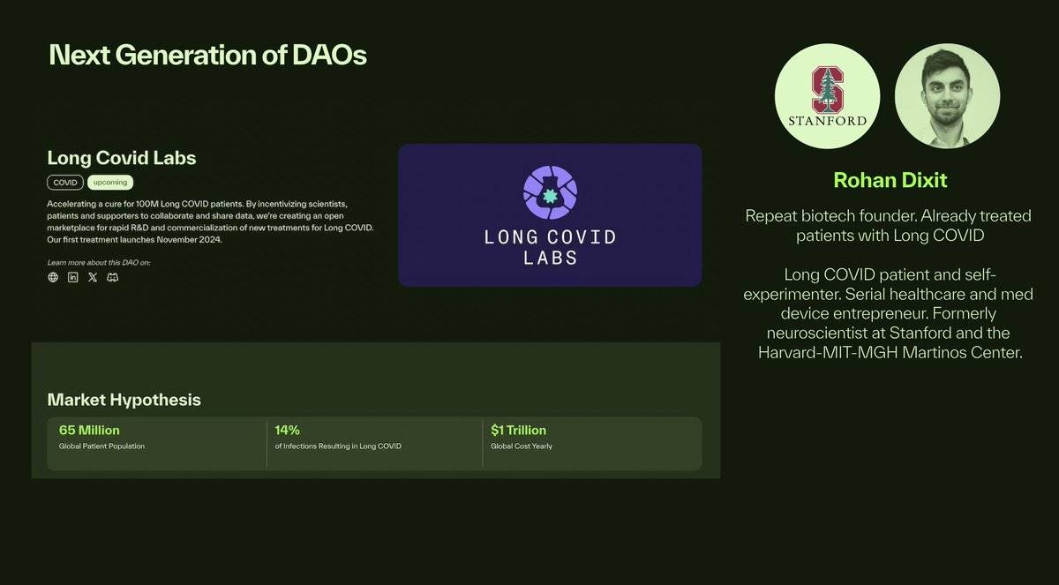1059x585 pixels.
Task: Click the Rohan Dixit name text
Action: point(890,180)
